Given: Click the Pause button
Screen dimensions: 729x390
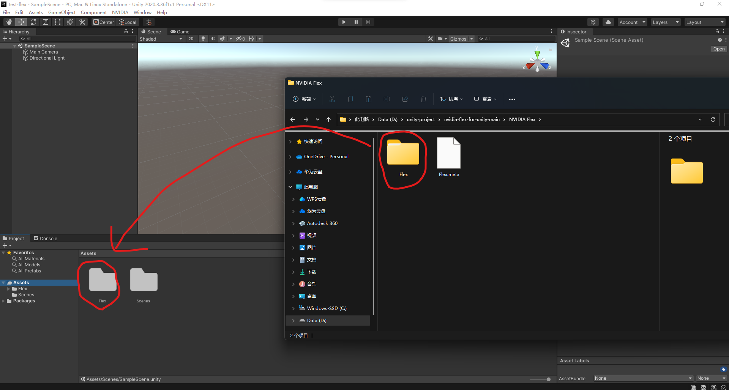Looking at the screenshot, I should point(356,22).
